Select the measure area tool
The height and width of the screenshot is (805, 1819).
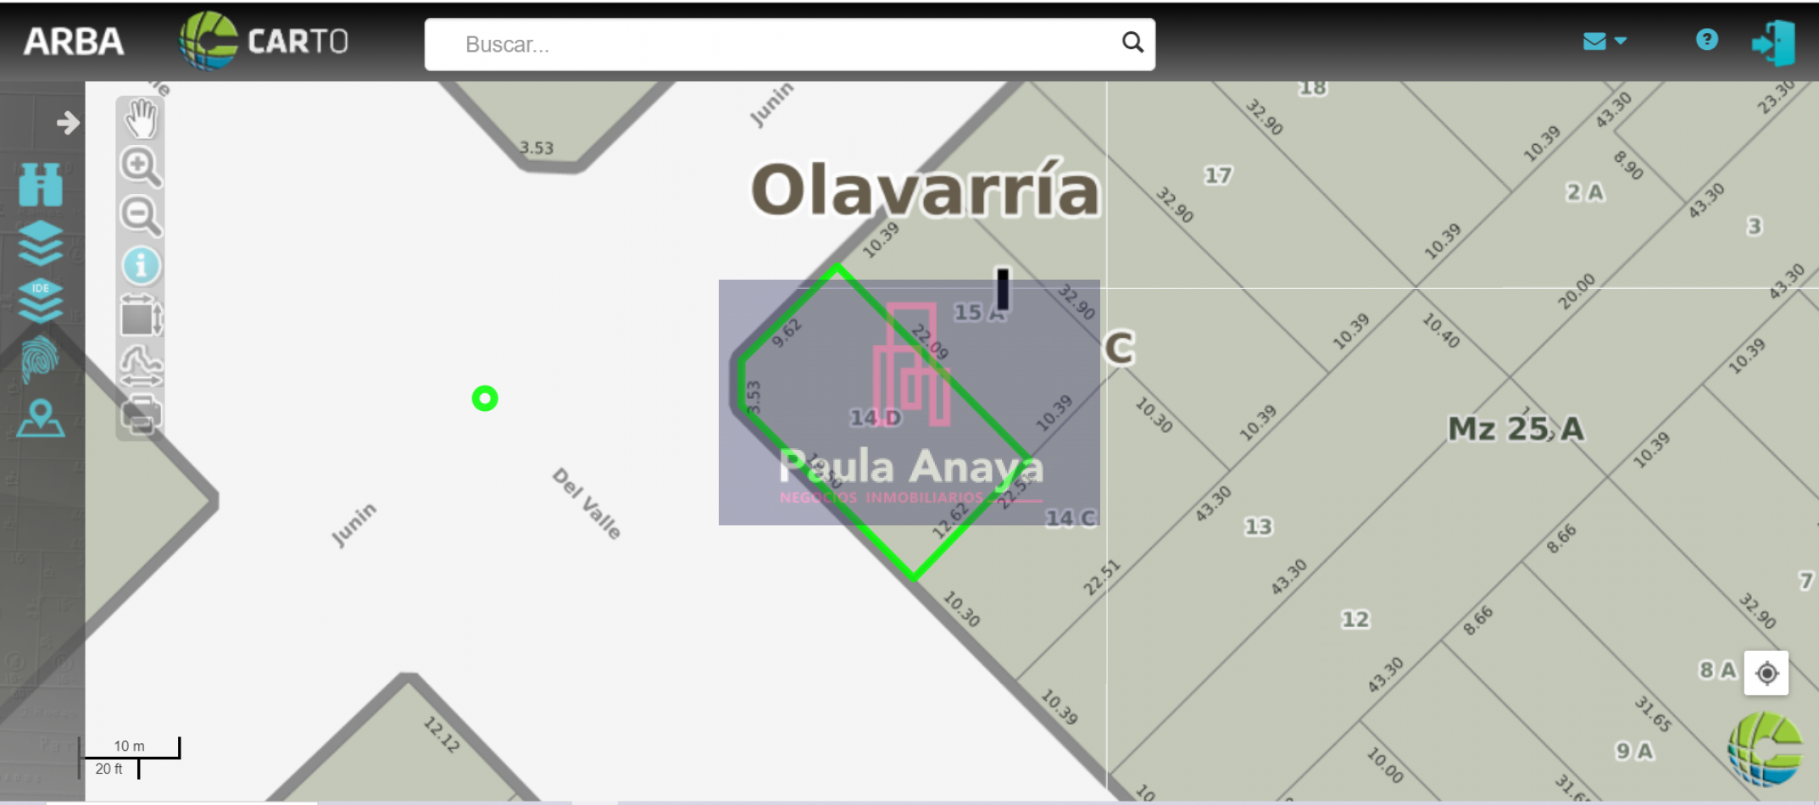141,315
